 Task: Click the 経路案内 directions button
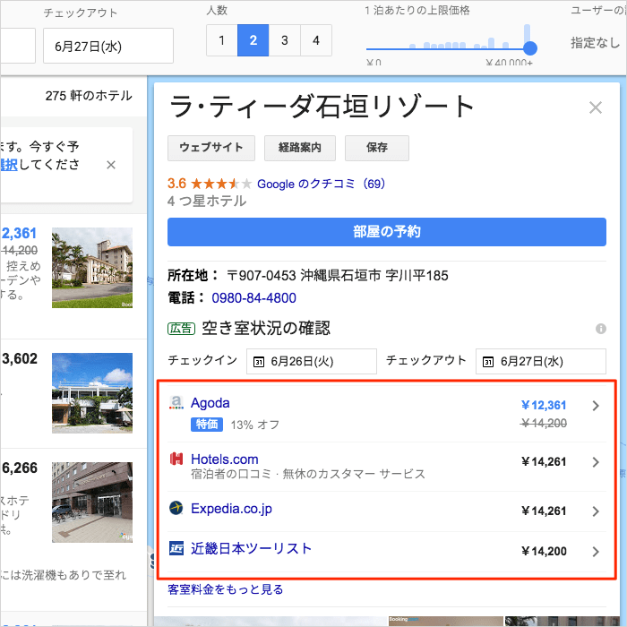click(x=300, y=148)
